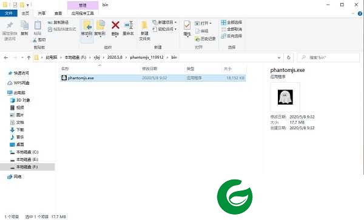Open the Copy to button
Image resolution: width=364 pixels, height=220 pixels.
(100, 28)
